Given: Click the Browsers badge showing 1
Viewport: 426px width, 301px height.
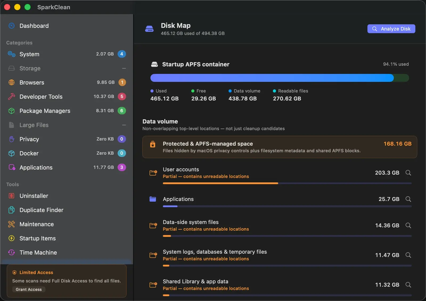Looking at the screenshot, I should pos(122,82).
